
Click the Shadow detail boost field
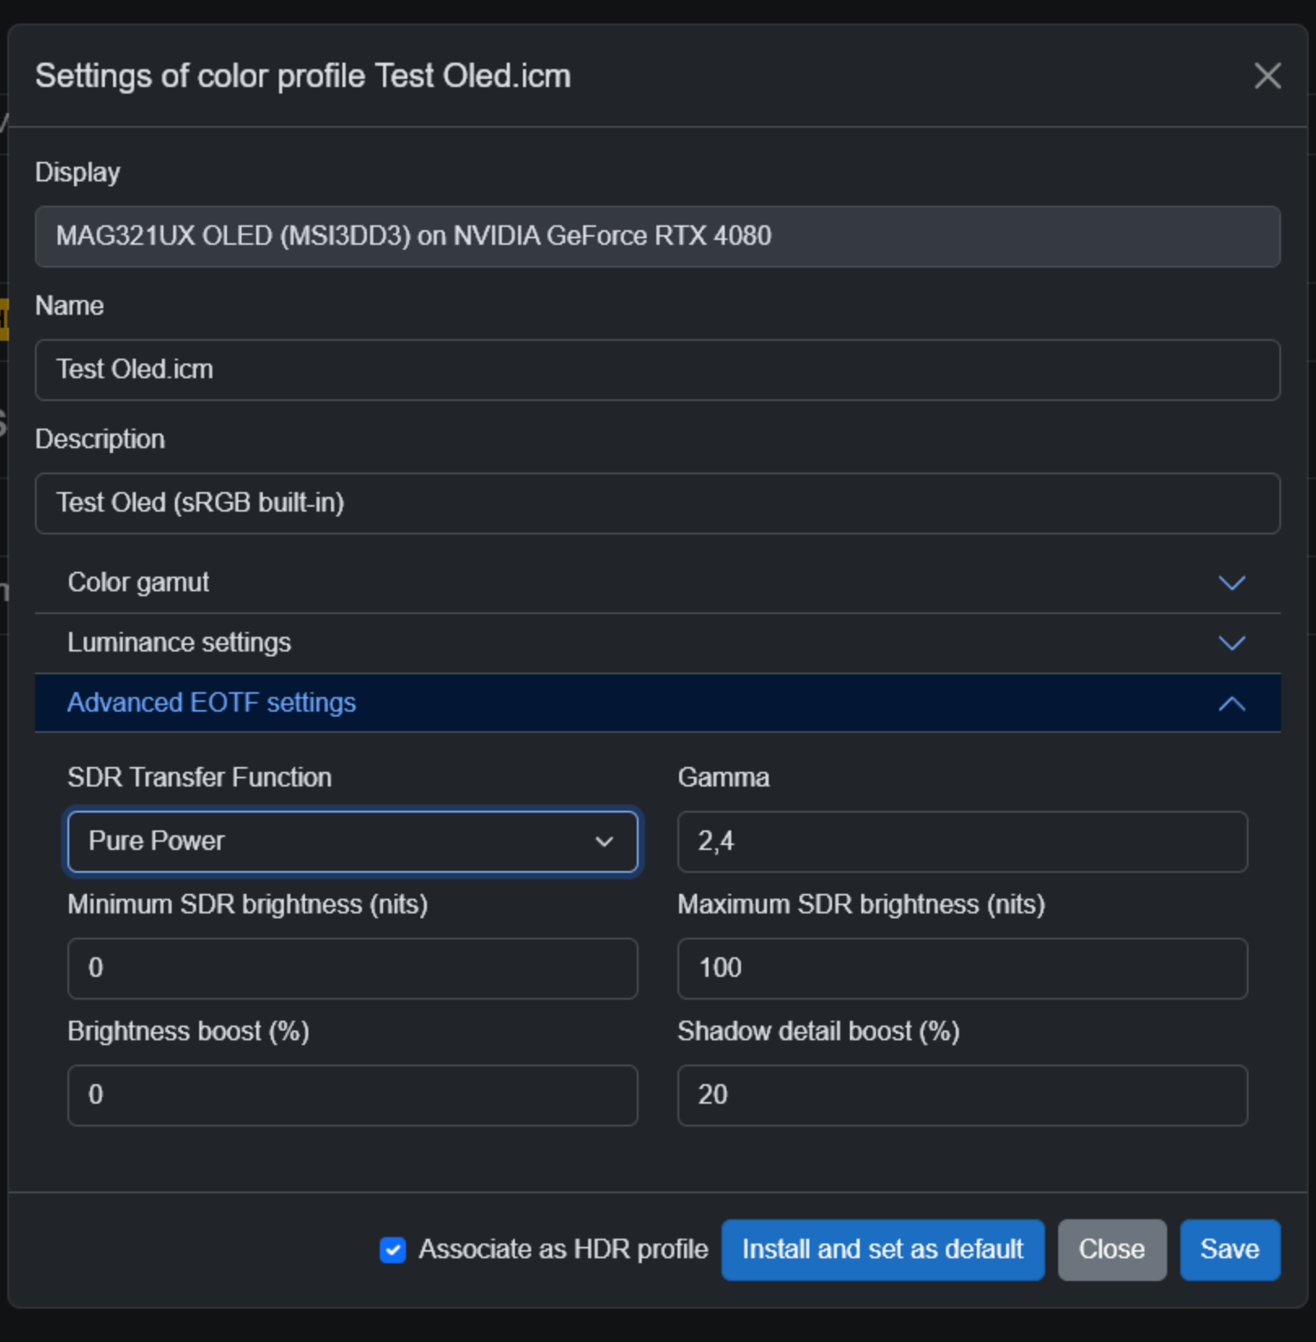pyautogui.click(x=962, y=1095)
